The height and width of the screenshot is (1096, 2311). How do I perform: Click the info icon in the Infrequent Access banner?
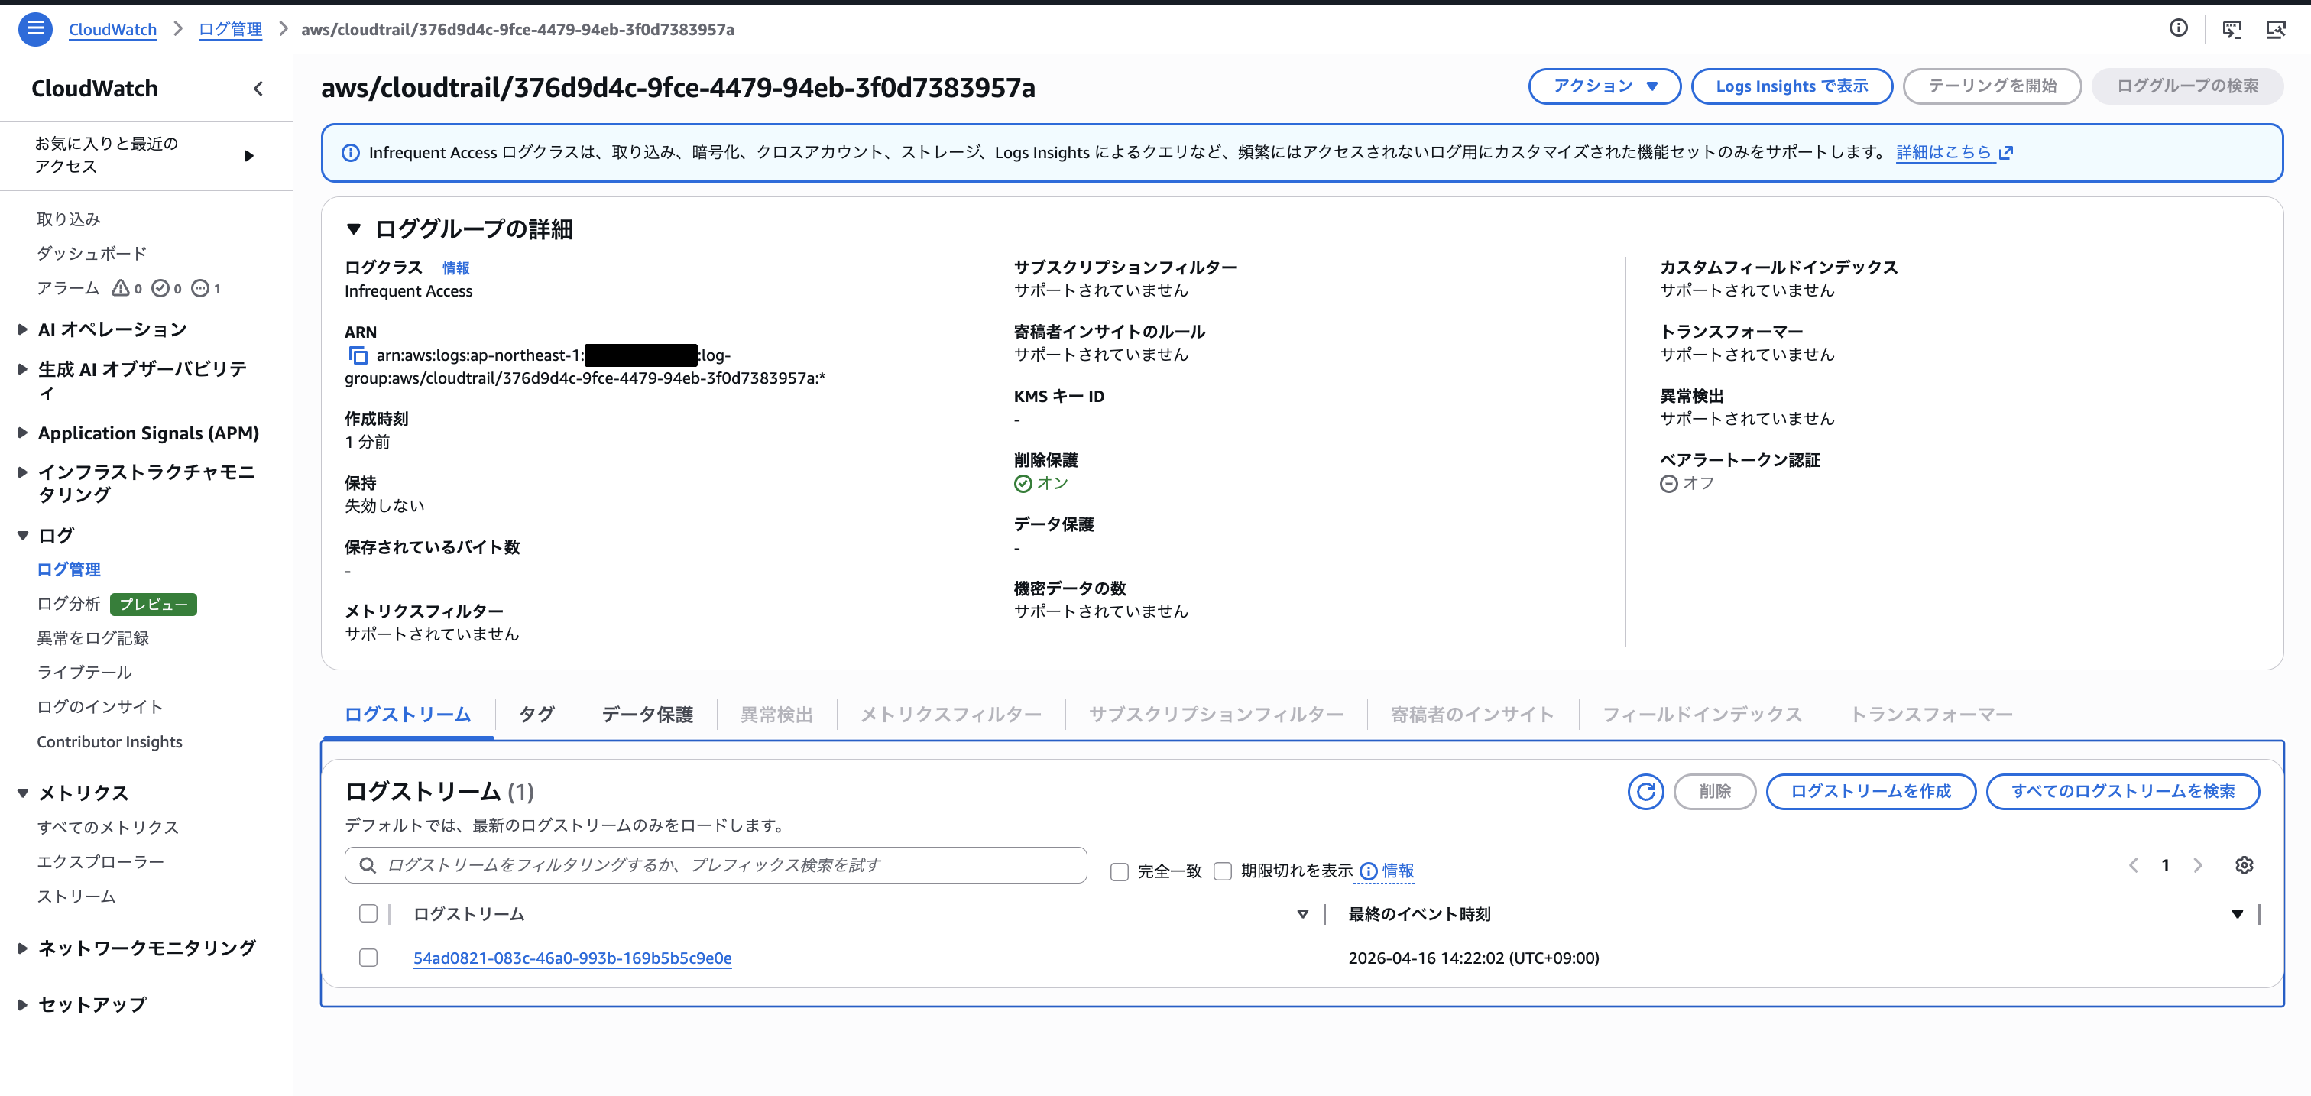click(351, 154)
